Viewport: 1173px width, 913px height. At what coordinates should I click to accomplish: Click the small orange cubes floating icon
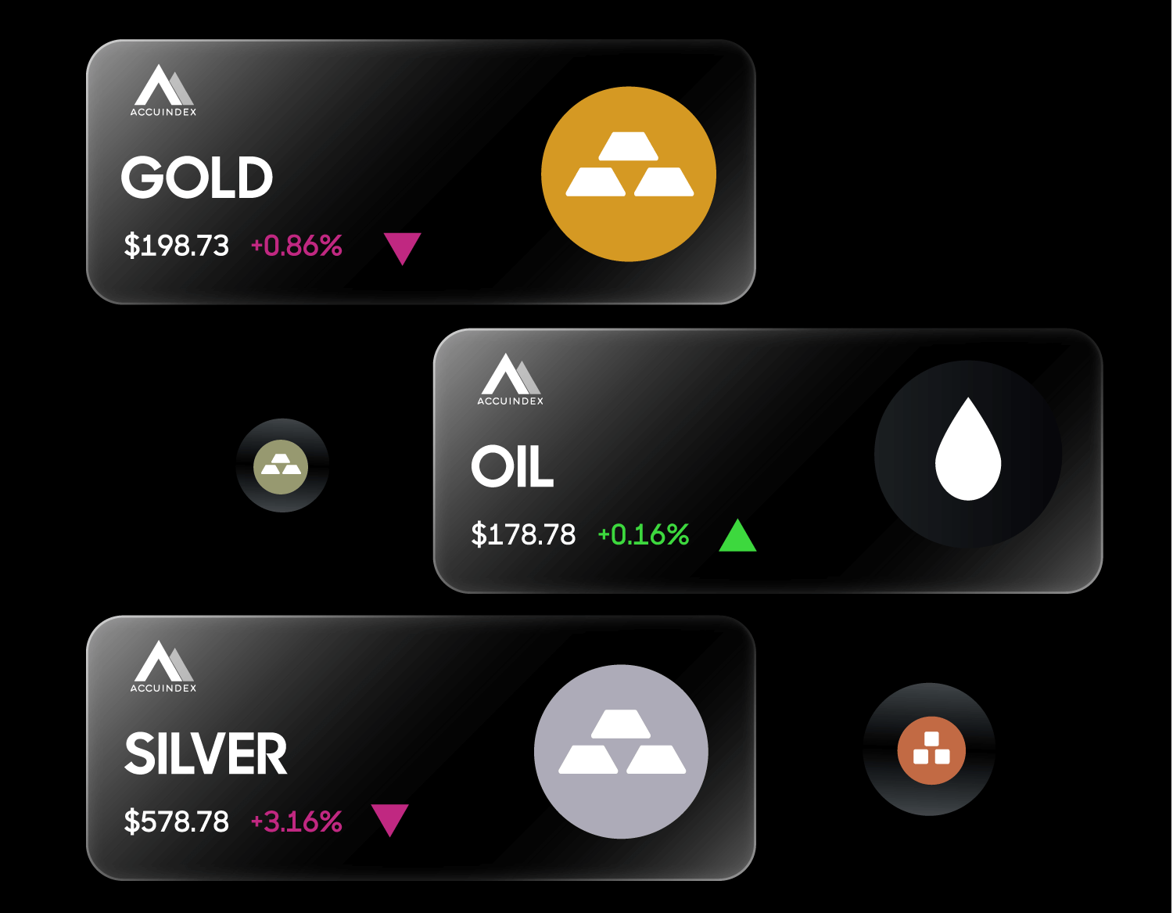tap(931, 749)
